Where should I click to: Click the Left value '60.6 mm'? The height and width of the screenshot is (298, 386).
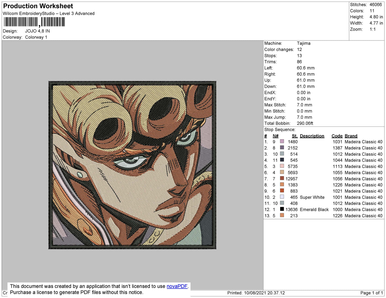(306, 68)
